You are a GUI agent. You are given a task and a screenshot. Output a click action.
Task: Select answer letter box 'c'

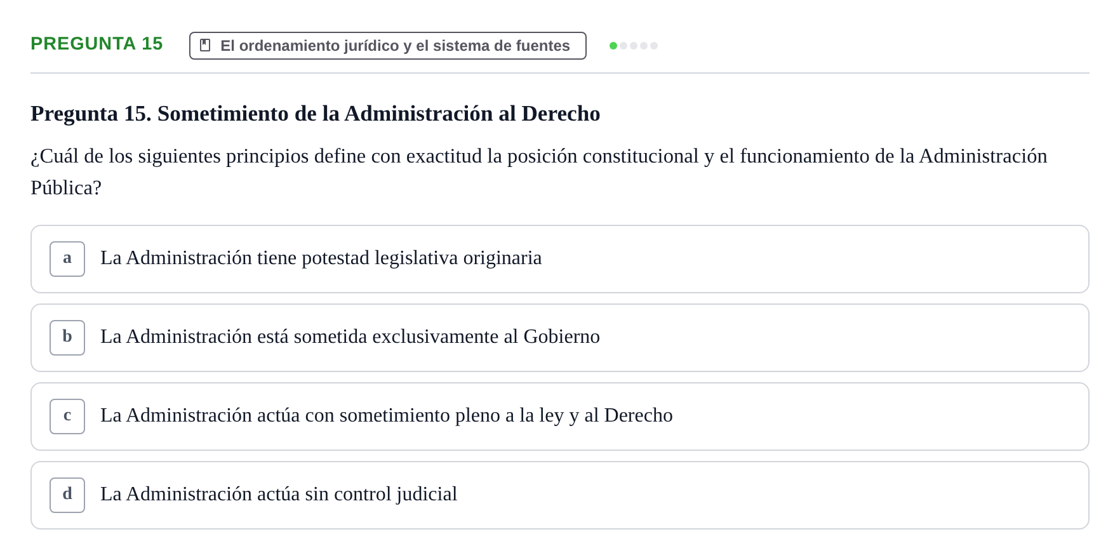(67, 416)
